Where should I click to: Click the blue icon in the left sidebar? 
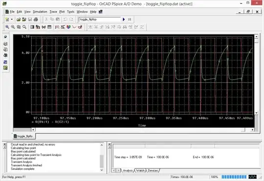pos(5,62)
